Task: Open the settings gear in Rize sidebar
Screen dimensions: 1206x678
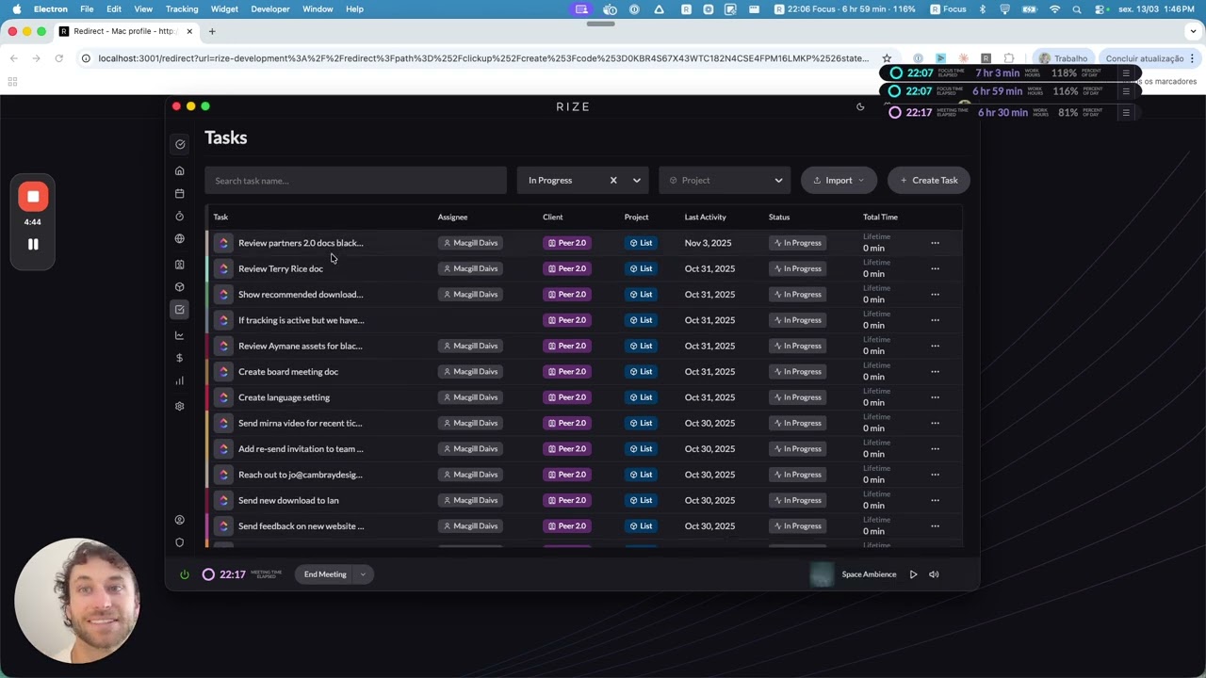Action: [179, 406]
